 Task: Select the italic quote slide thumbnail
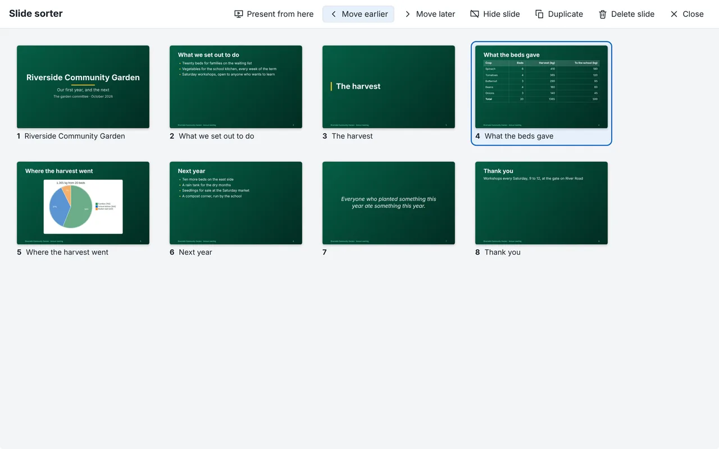click(389, 203)
